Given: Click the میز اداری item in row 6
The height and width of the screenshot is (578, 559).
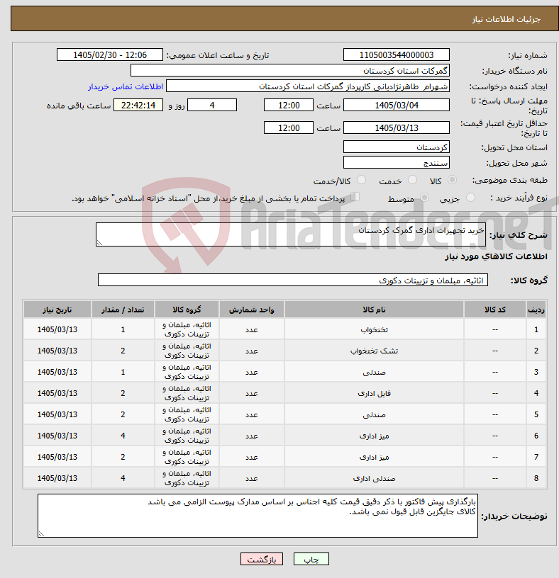Looking at the screenshot, I should (x=374, y=436).
